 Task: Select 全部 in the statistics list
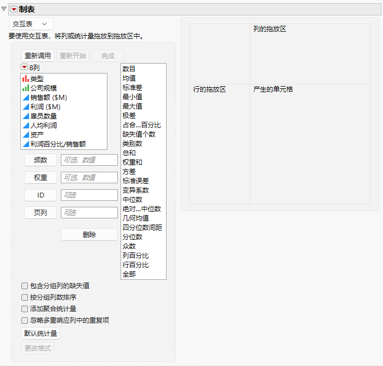point(144,274)
